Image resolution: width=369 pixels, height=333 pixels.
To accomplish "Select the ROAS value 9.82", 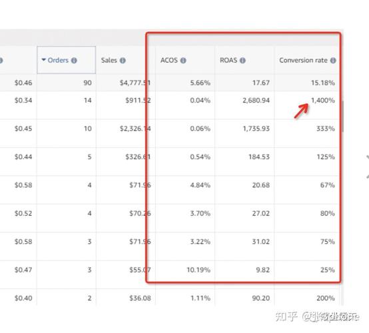I will [x=263, y=270].
